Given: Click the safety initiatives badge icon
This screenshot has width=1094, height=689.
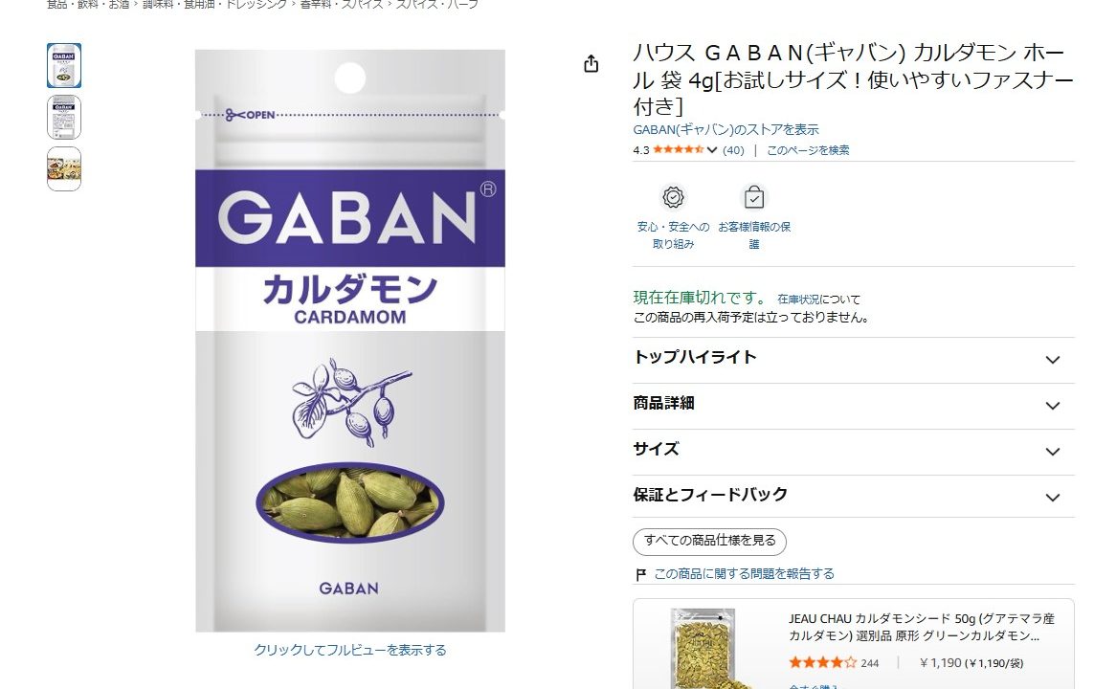Looking at the screenshot, I should tap(673, 197).
